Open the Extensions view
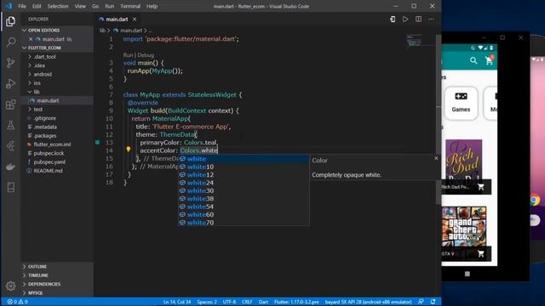 pos(11,105)
